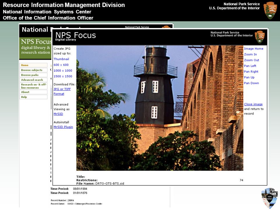Open Browse subjects in the sidebar menu
Screen dimensions: 280x210
(x=33, y=70)
